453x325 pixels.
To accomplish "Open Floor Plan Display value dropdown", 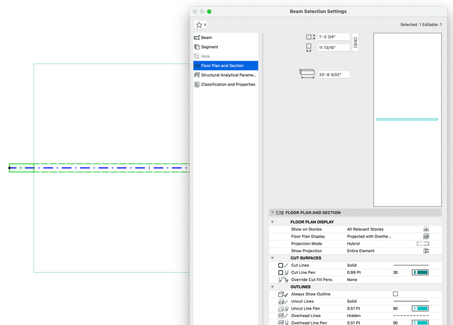I will (369, 237).
